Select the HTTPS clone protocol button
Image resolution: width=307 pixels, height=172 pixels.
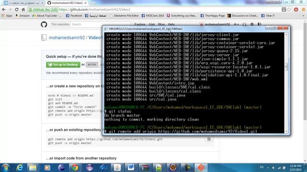click(92, 64)
